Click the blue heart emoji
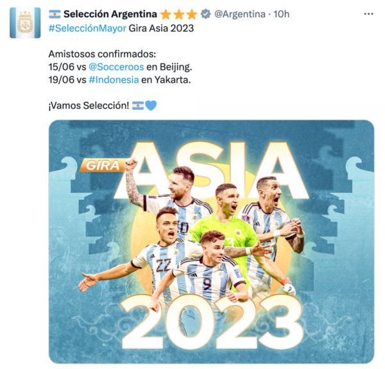 point(151,106)
